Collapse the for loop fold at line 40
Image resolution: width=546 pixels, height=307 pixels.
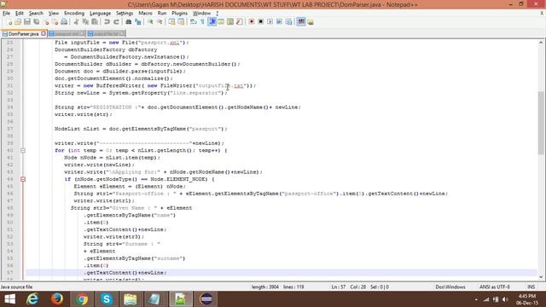(23, 150)
